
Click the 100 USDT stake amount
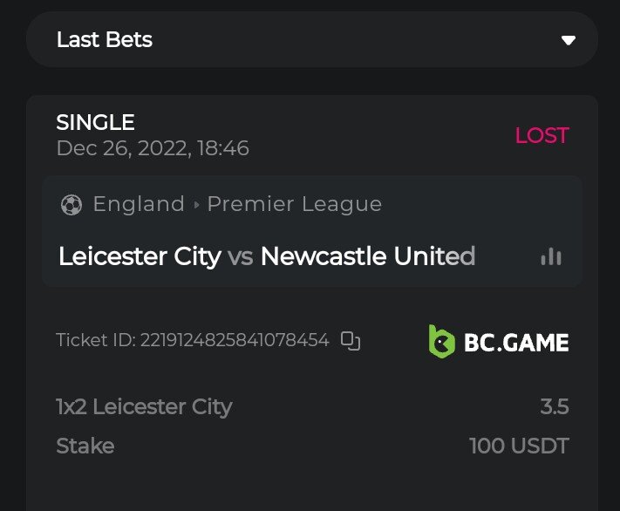(x=519, y=446)
